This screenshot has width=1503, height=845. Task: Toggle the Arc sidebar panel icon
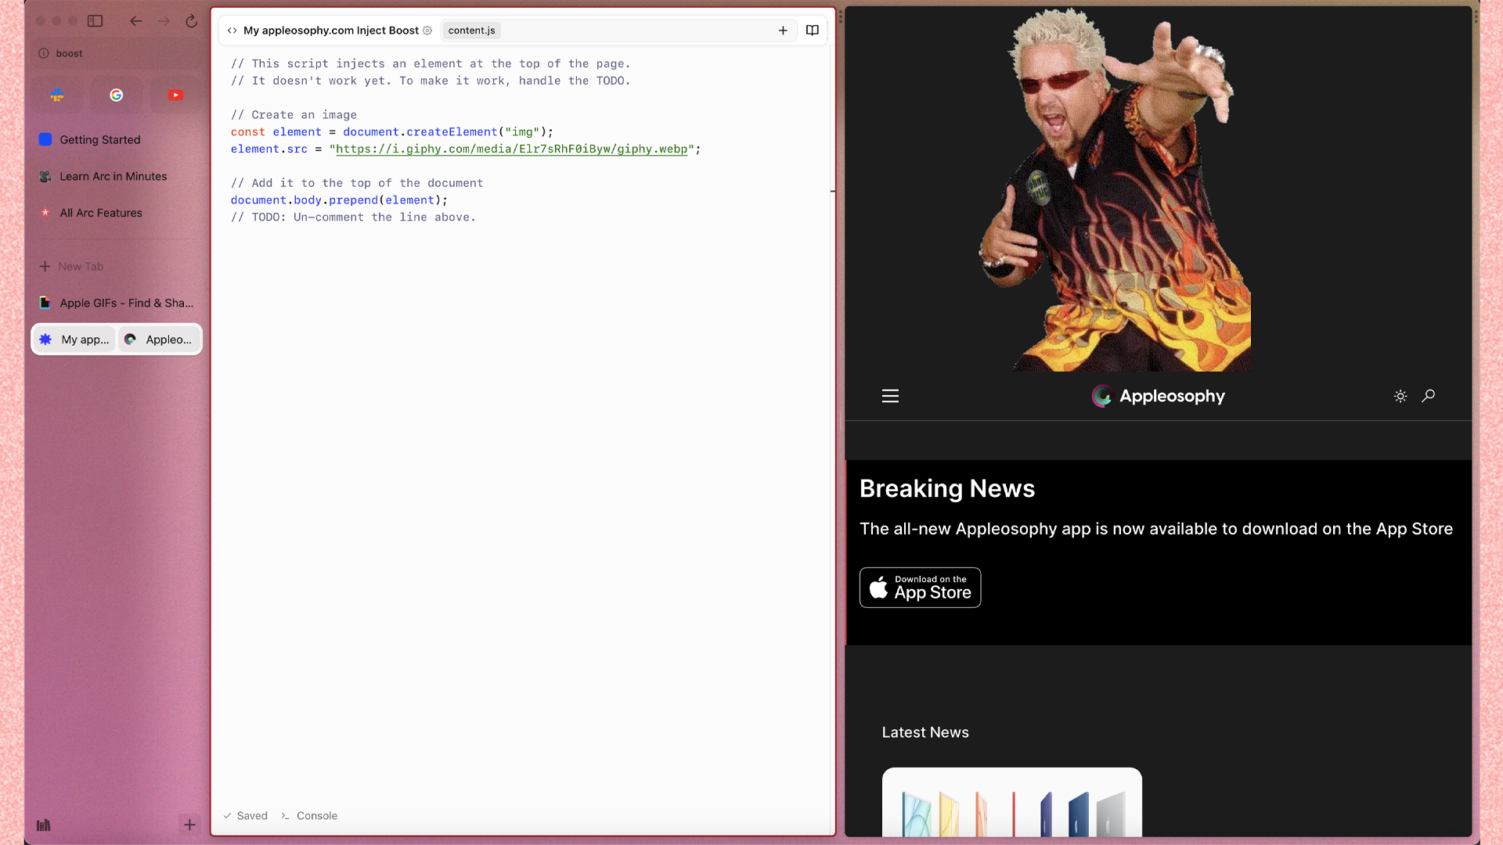95,21
